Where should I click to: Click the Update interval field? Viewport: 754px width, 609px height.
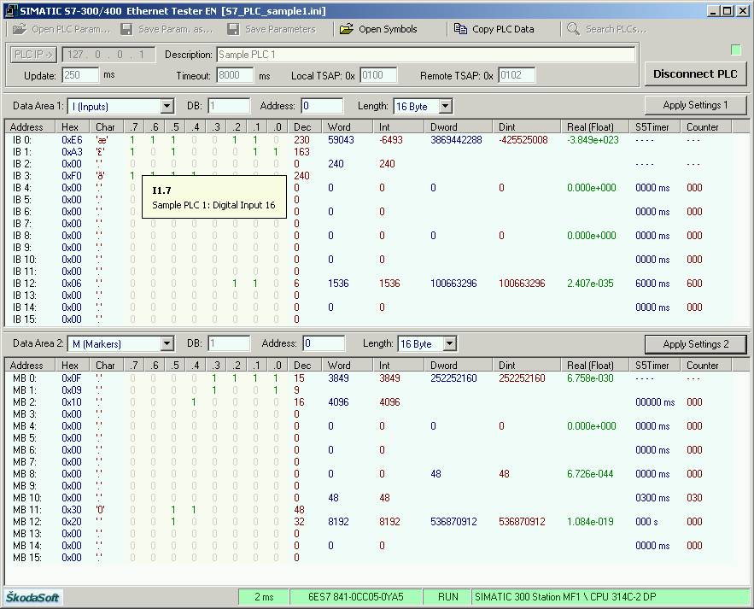pos(80,75)
